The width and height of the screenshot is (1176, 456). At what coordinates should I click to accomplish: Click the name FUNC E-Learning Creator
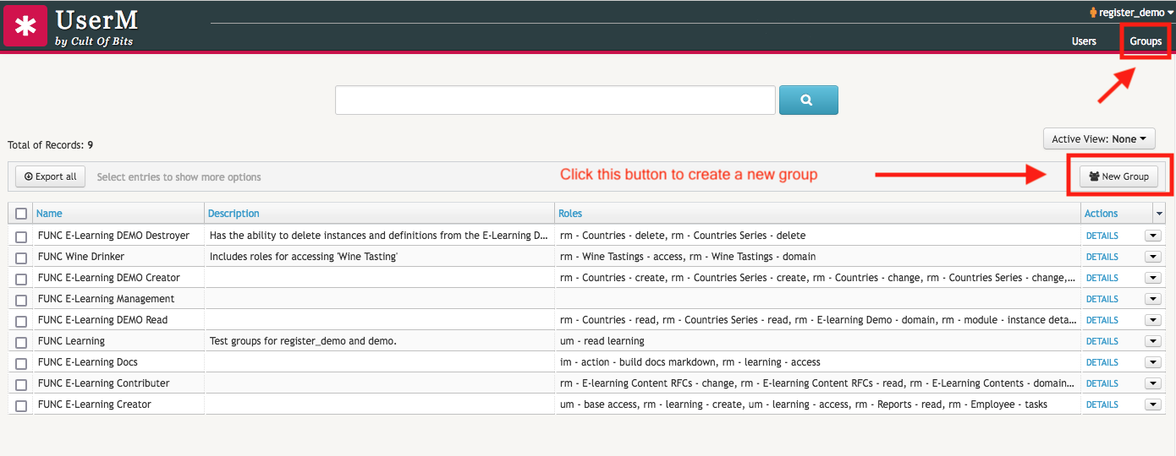click(x=95, y=404)
